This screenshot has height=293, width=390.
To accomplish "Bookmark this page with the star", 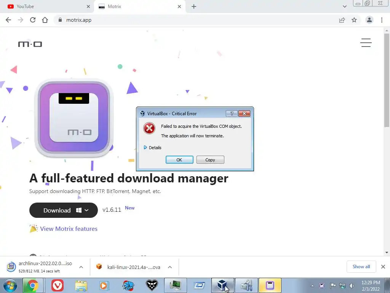I will pyautogui.click(x=354, y=20).
